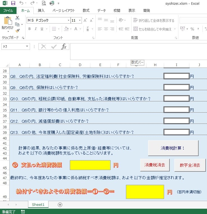Switch to the 数式 ribbon tab
The image size is (207, 214).
86,11
